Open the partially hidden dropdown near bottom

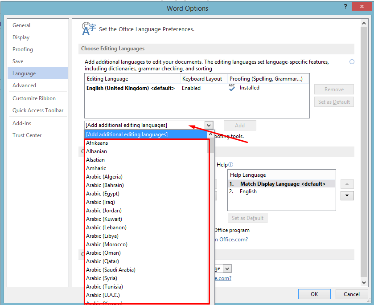coord(227,269)
